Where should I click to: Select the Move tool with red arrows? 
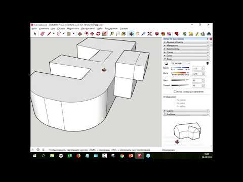pos(92,34)
